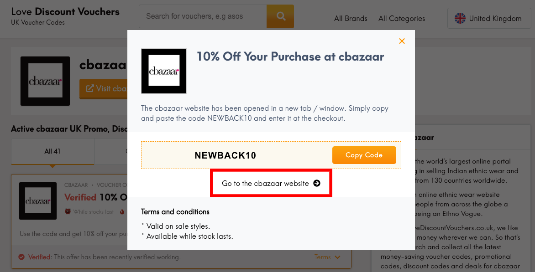This screenshot has height=272, width=535.
Task: Click Go to the cbazaar website
Action: (x=265, y=183)
